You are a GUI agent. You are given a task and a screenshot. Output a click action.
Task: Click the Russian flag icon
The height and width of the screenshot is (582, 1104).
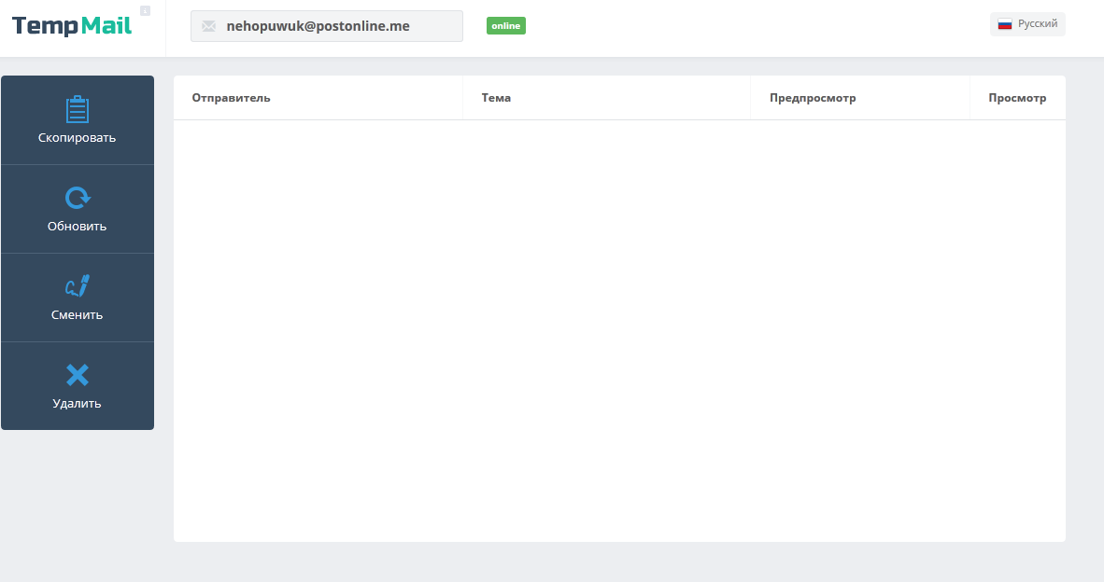pos(1005,24)
